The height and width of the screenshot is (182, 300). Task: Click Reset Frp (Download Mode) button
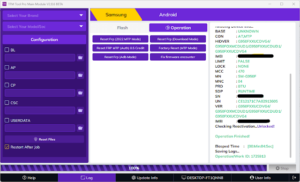click(x=178, y=39)
